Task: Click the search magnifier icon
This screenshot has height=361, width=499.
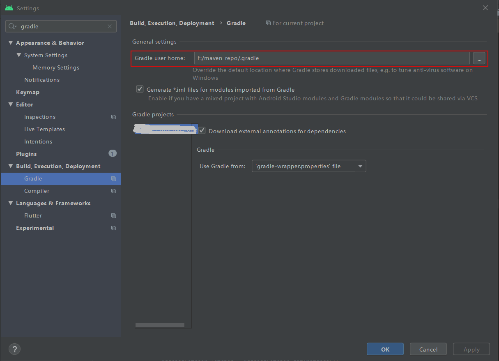Action: (12, 26)
